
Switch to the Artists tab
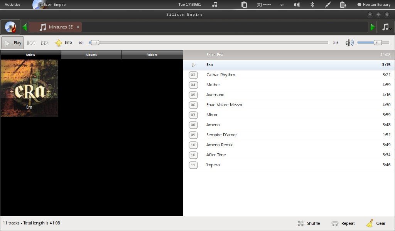(x=30, y=55)
